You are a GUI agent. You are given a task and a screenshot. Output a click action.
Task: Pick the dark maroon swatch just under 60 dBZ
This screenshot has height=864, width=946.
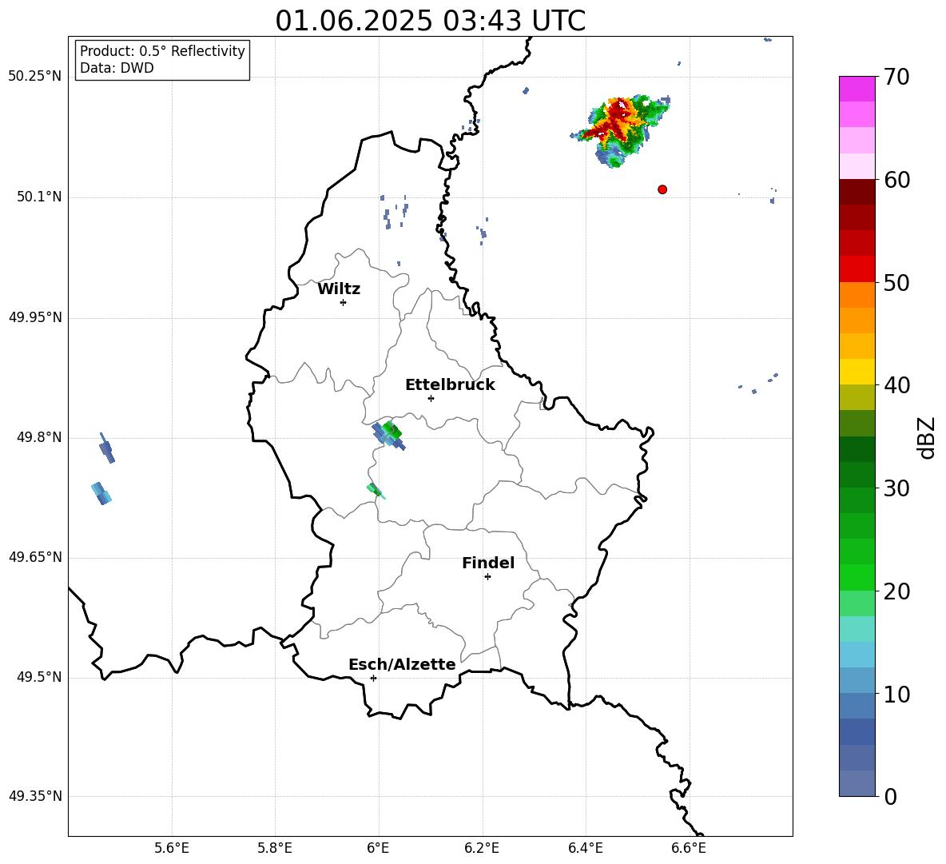[857, 192]
